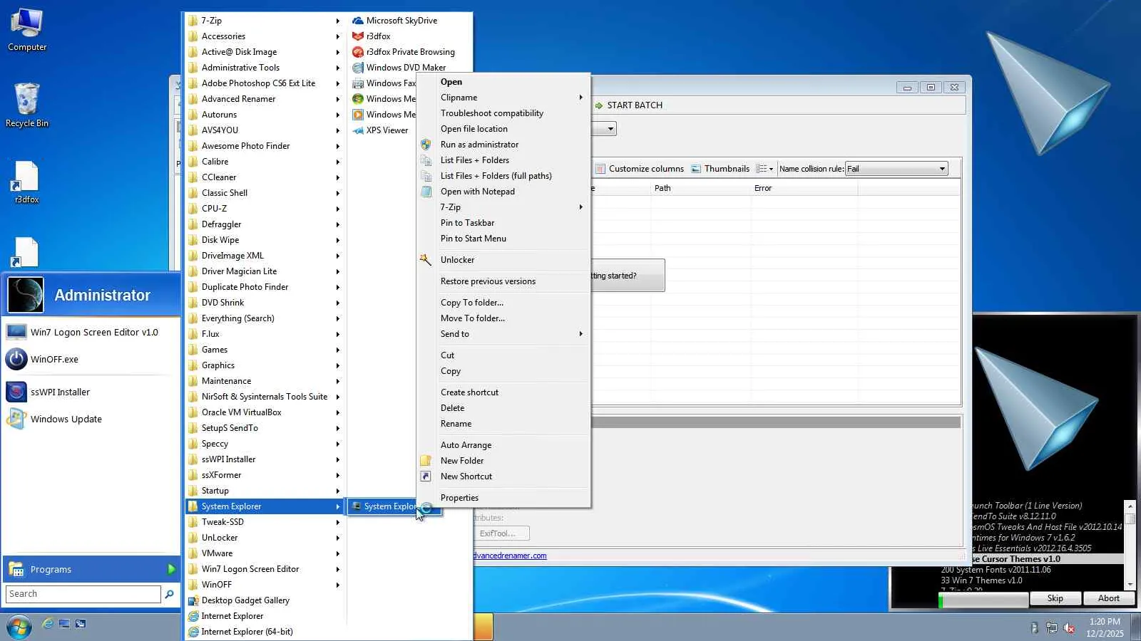Screen dimensions: 1141x641
Task: Open the view mode dropdown next to Thumbnails
Action: click(x=764, y=169)
